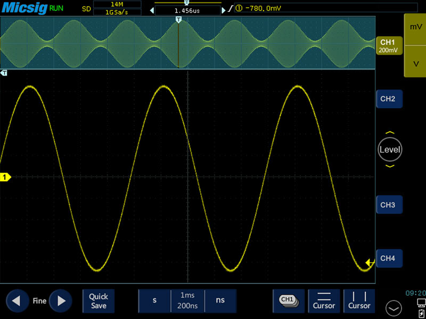Toggle the CH3 channel on
The height and width of the screenshot is (319, 426).
389,205
